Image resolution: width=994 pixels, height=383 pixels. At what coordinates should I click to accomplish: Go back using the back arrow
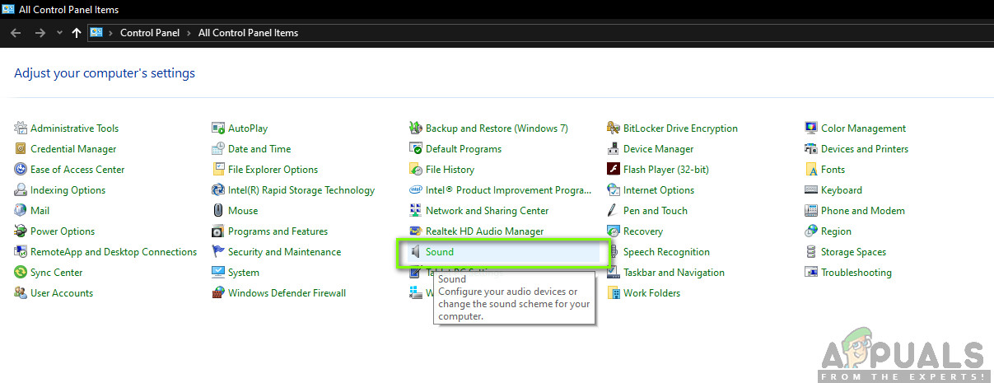pyautogui.click(x=16, y=33)
